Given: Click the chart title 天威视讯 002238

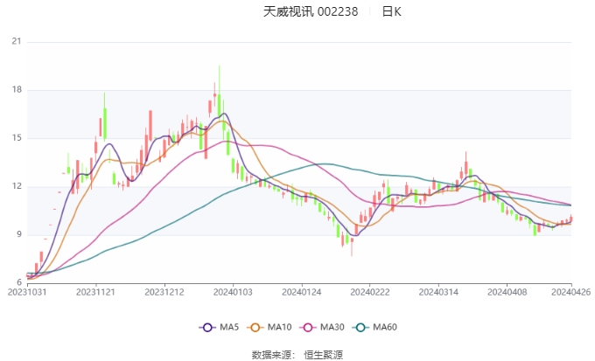Looking at the screenshot, I should (311, 11).
